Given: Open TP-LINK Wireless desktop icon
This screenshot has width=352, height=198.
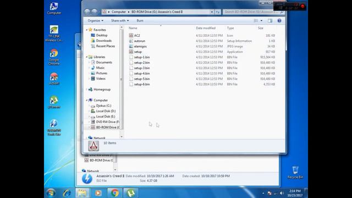Looking at the screenshot, I should (54, 34).
